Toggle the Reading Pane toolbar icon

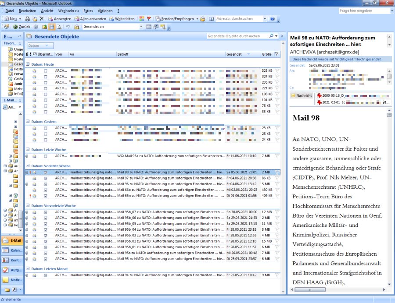(x=52, y=27)
